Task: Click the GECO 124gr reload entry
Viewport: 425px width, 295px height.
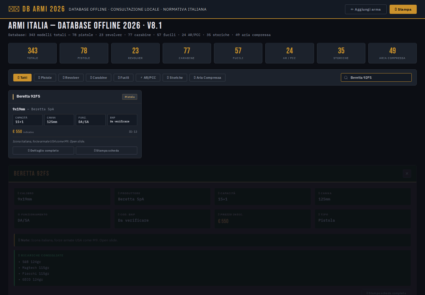Action: pyautogui.click(x=32, y=280)
